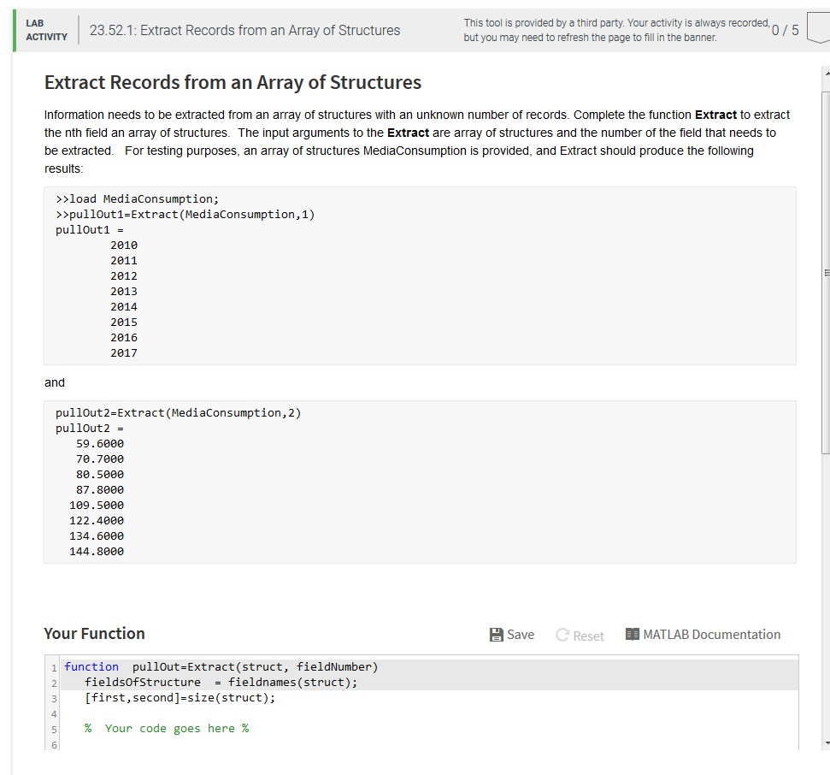Select the 0 / 5 score indicator
The image size is (830, 775).
coord(786,29)
